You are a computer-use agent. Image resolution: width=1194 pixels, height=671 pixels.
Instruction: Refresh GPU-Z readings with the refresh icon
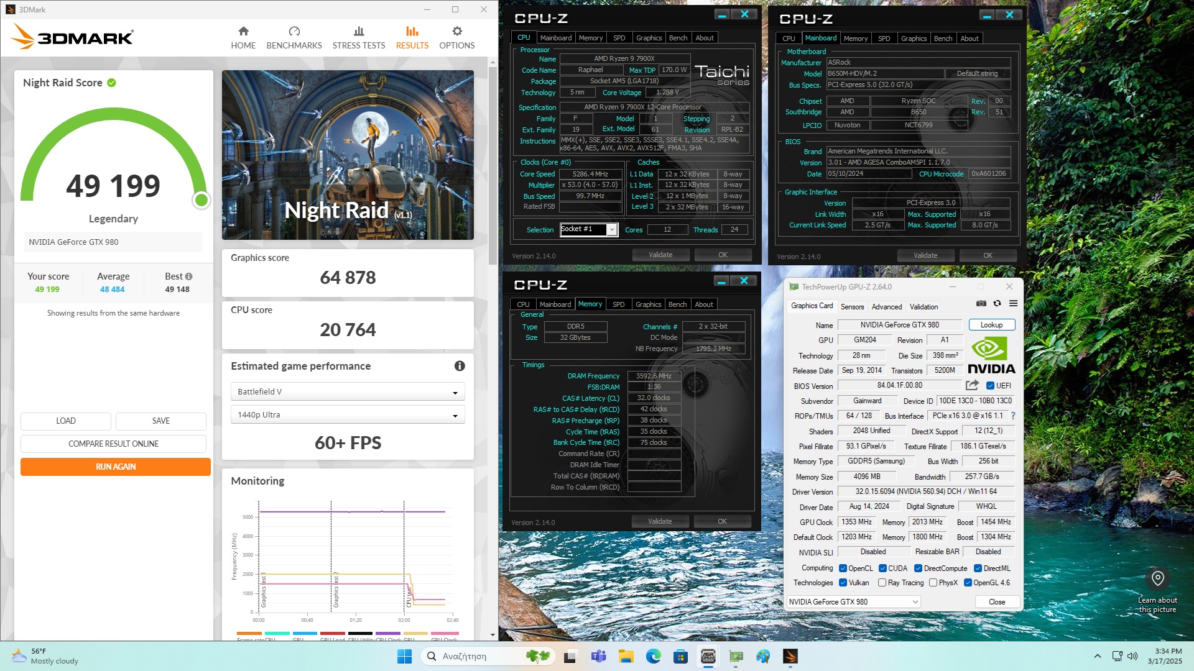[997, 303]
